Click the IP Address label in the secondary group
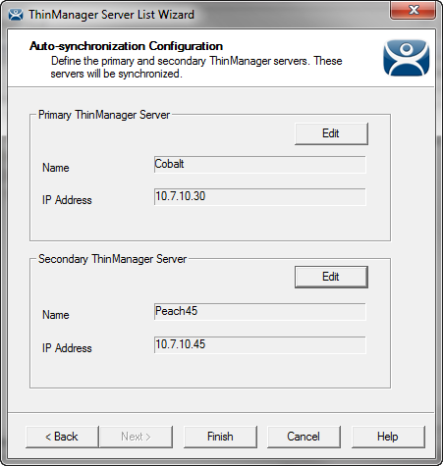The image size is (443, 466). [67, 348]
